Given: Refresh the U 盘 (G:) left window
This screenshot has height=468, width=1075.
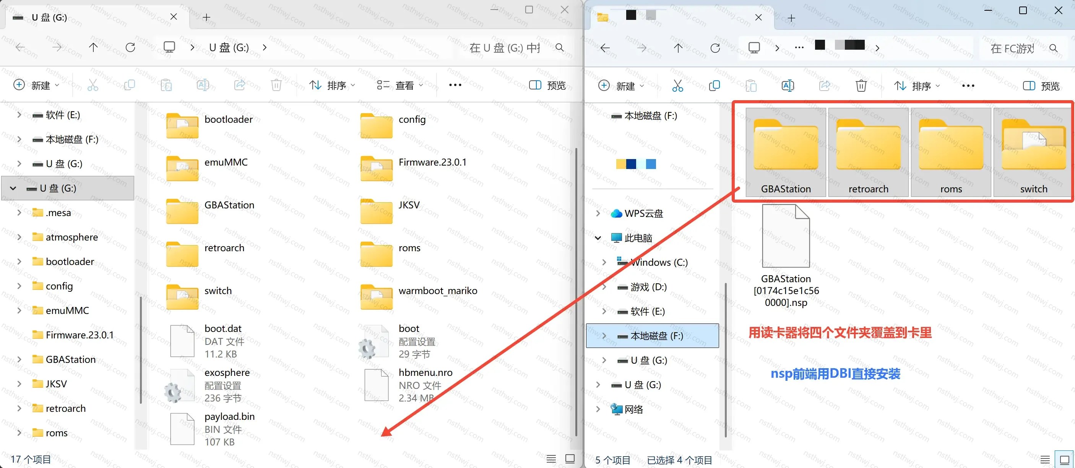Looking at the screenshot, I should coord(130,47).
